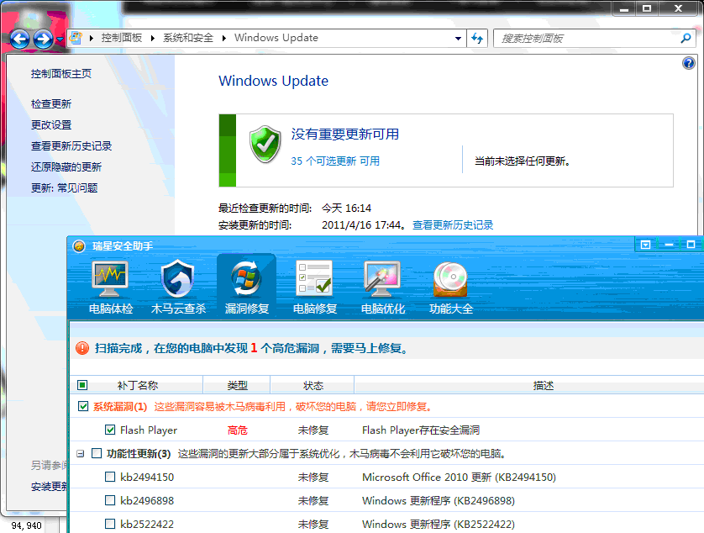Click the 搜索控制面板 search field
This screenshot has width=704, height=533.
point(586,39)
